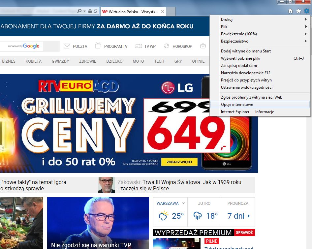Click the PILNE news label
This screenshot has width=312, height=249.
211,241
